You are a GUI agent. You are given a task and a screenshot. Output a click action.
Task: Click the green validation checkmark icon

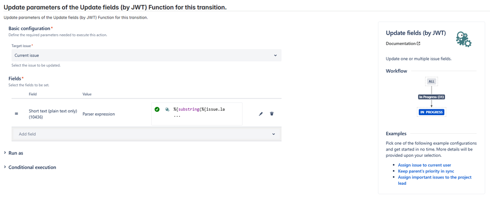(157, 109)
